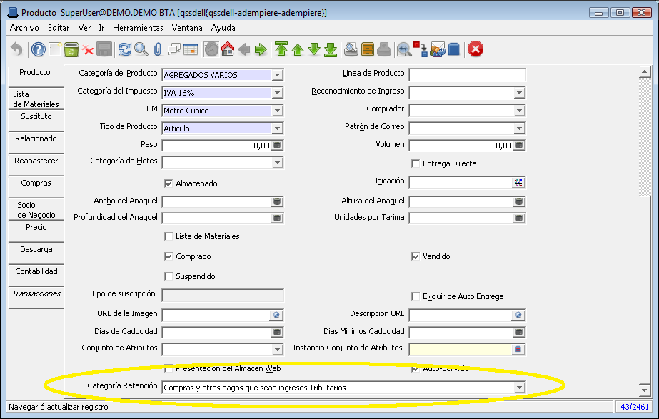Open the Patrón de Correo dropdown
659x419 pixels.
tap(520, 128)
